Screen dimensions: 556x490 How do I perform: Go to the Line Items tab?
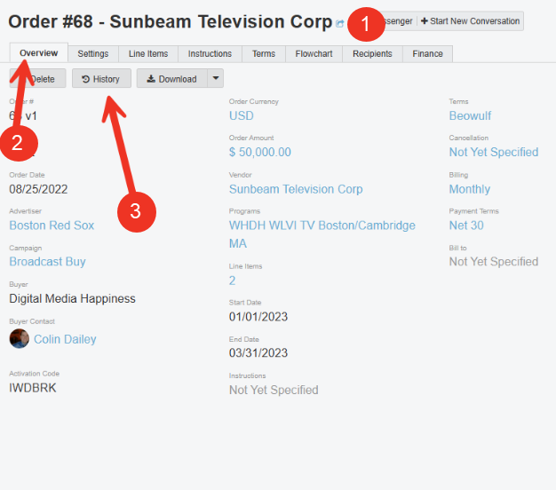[x=148, y=54]
